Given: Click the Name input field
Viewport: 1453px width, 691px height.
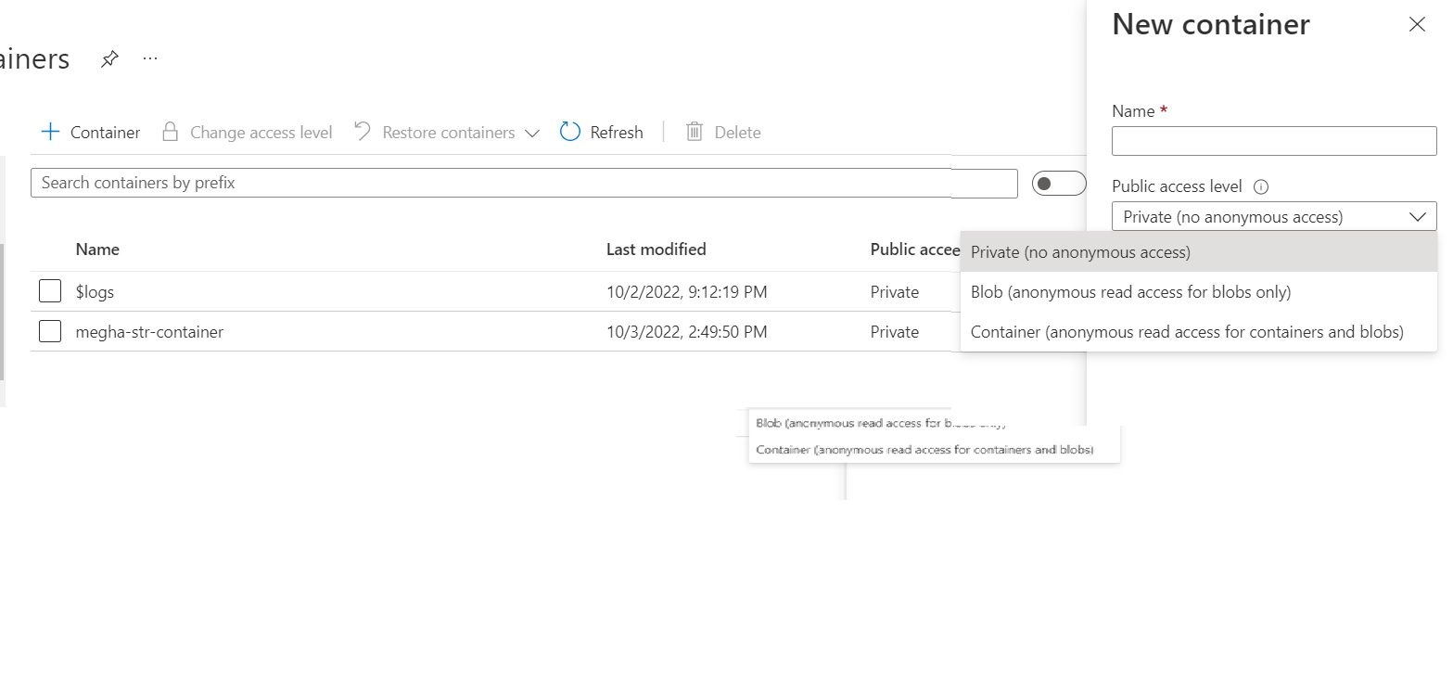Looking at the screenshot, I should click(1273, 140).
